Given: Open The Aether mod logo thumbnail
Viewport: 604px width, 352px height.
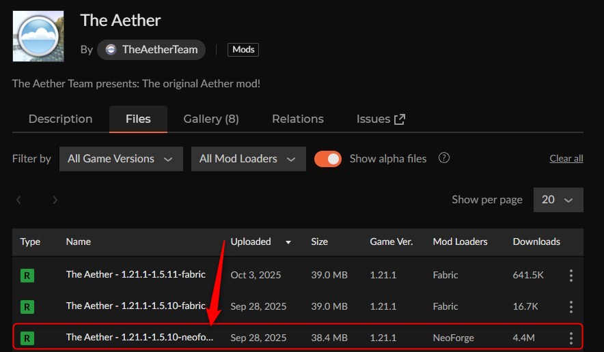Looking at the screenshot, I should (38, 36).
